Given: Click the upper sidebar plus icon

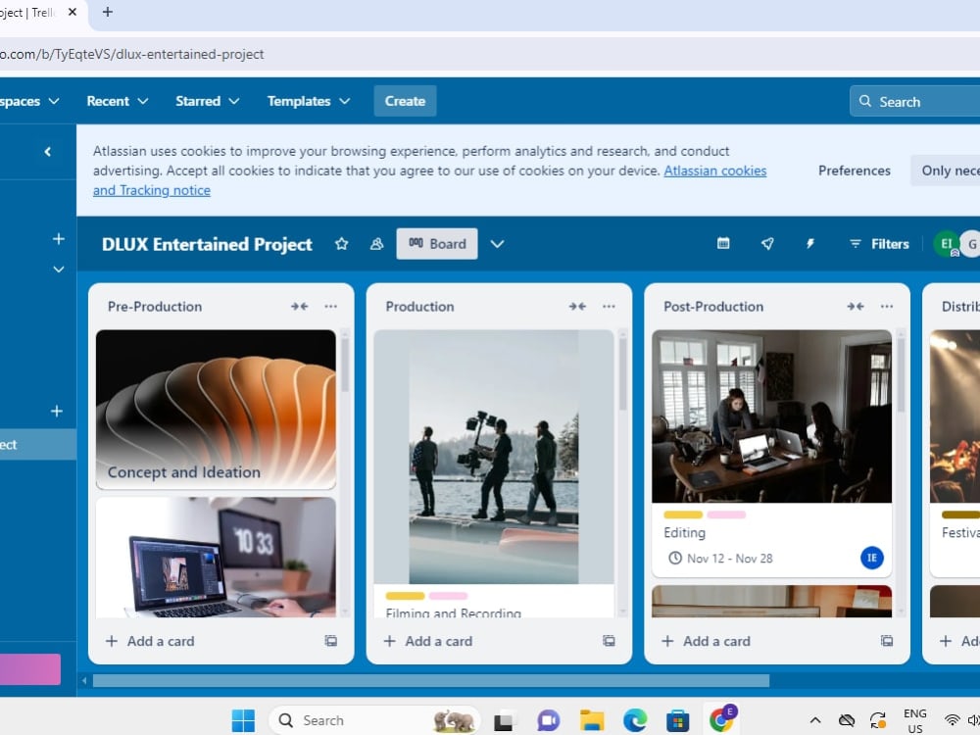Looking at the screenshot, I should (58, 239).
